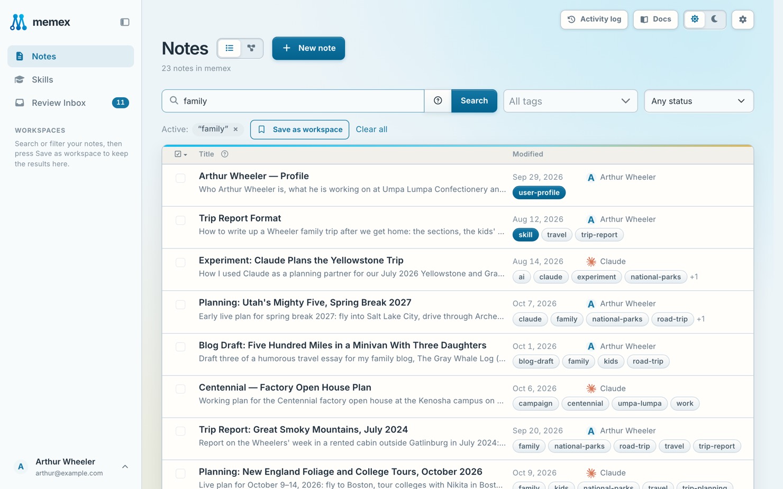Save current filter as workspace
The image size is (783, 489).
tap(299, 130)
